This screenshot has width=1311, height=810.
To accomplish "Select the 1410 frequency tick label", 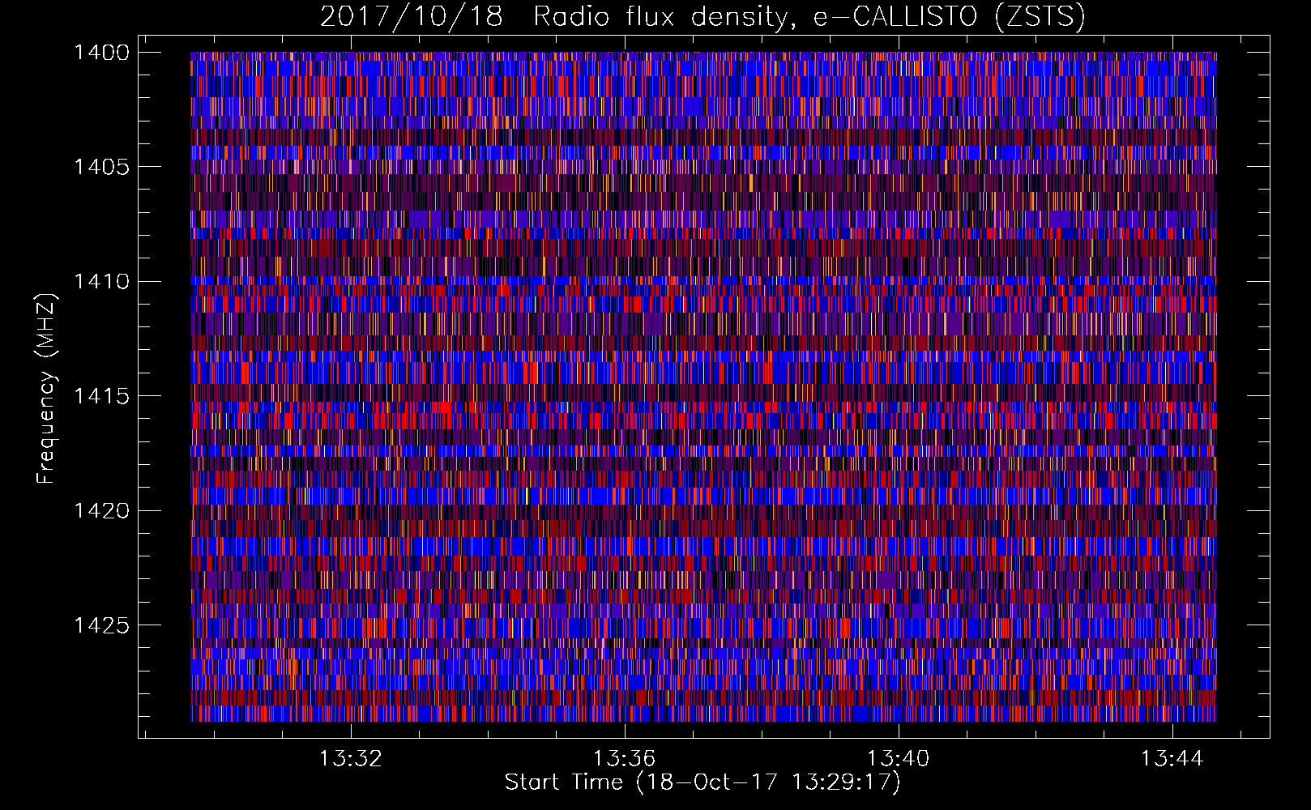I will (x=101, y=282).
